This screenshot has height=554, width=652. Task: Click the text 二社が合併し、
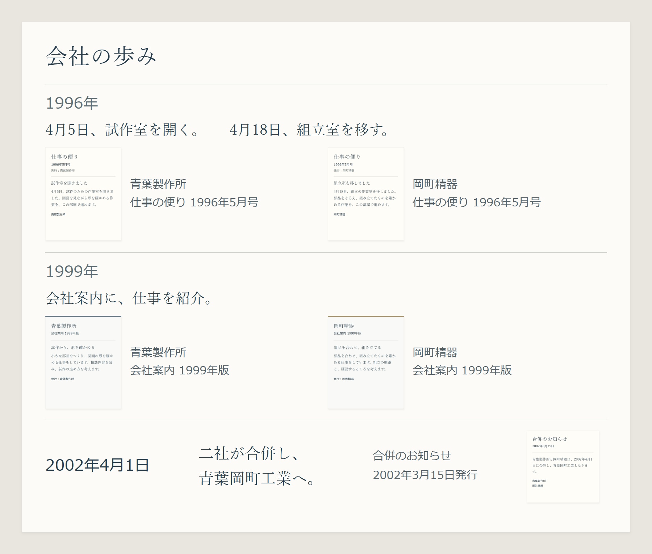coord(249,453)
